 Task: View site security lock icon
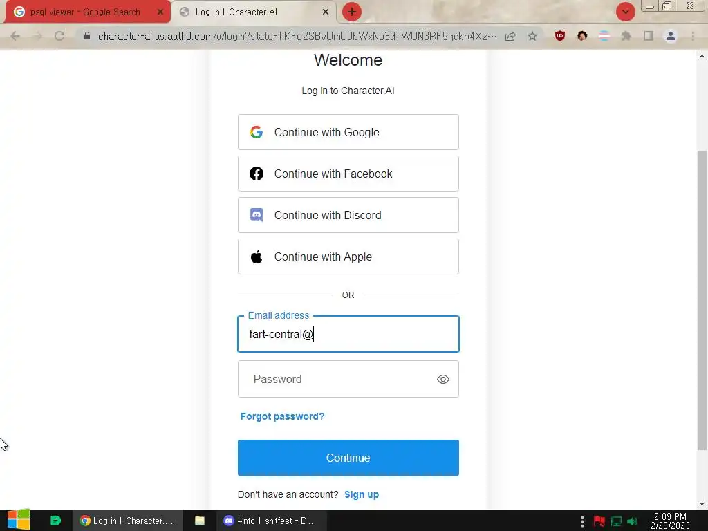click(x=87, y=36)
